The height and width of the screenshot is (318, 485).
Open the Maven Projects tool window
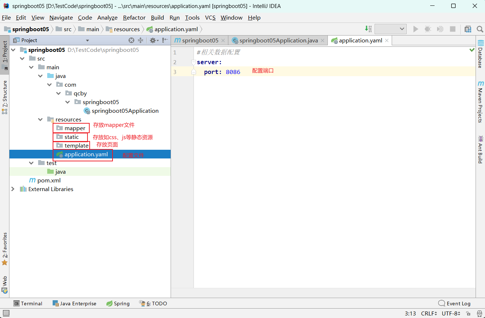coord(480,102)
